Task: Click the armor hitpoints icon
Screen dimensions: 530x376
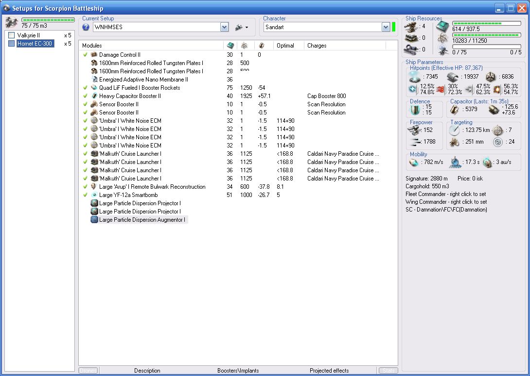Action: point(452,77)
